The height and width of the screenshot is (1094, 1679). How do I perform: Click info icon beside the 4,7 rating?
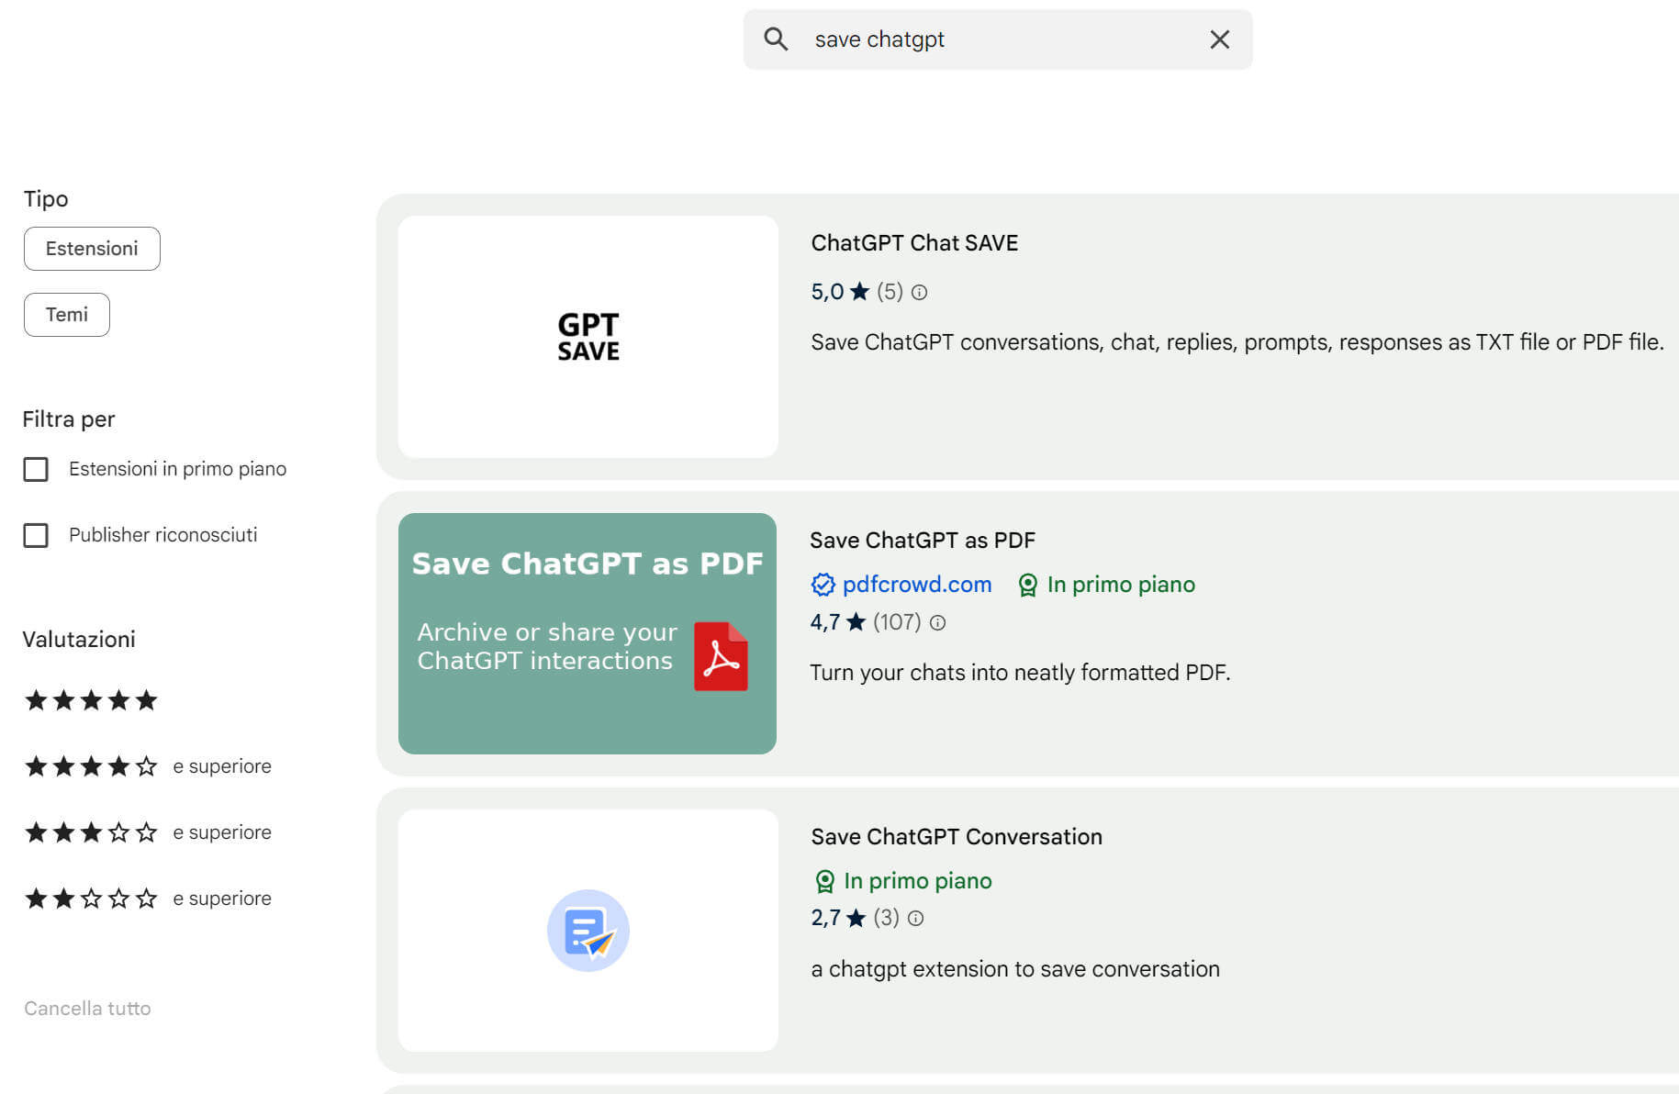pyautogui.click(x=937, y=623)
